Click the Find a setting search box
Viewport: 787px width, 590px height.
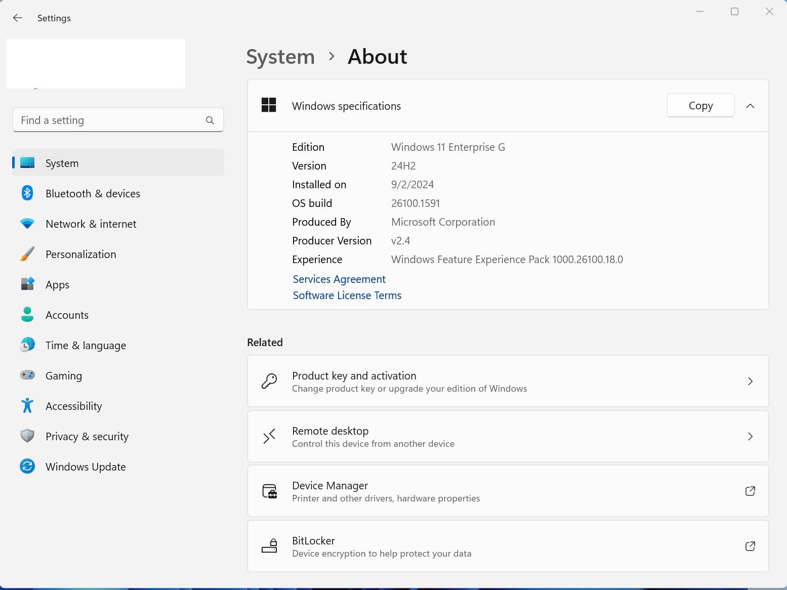[x=118, y=120]
